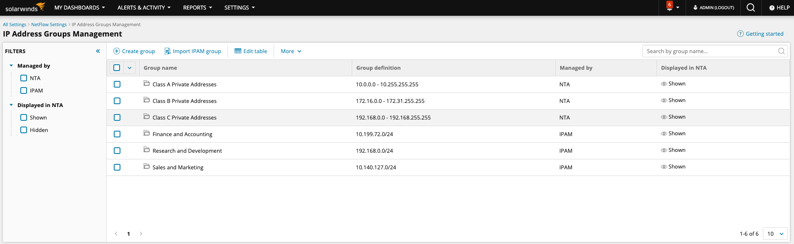Click the Edit table button
Screen dimensions: 794x244
[251, 51]
